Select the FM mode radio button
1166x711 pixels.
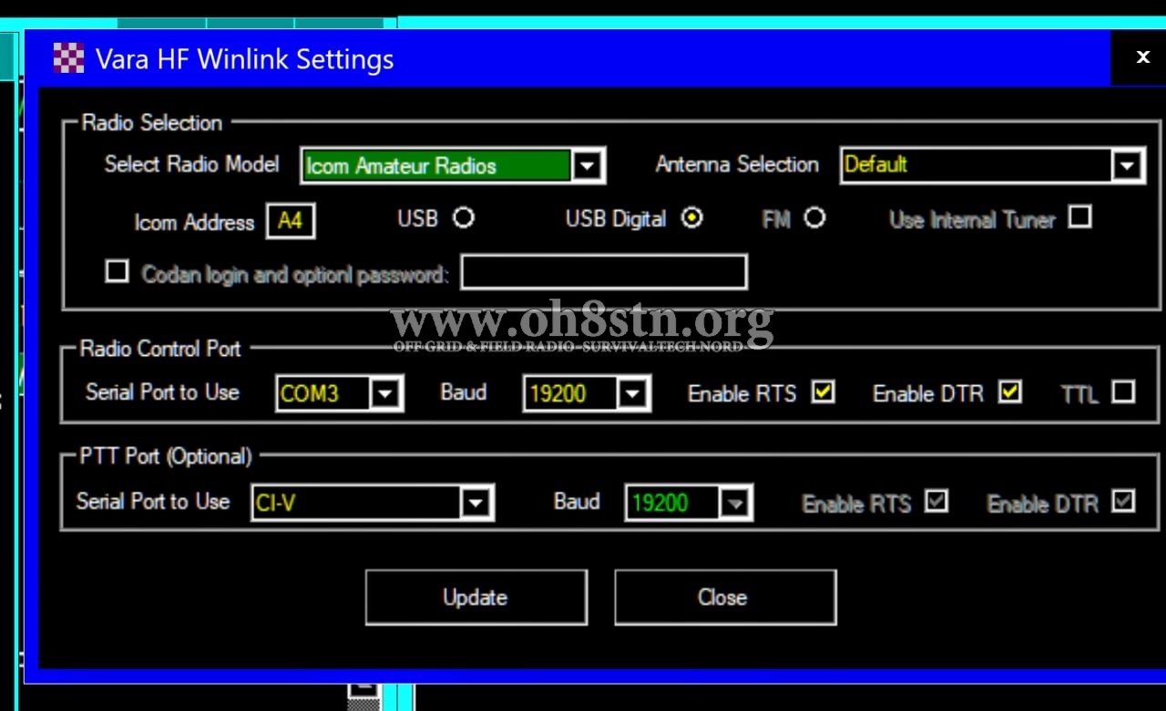[814, 218]
